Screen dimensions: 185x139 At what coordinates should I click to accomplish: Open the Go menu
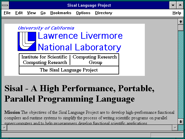(43, 13)
